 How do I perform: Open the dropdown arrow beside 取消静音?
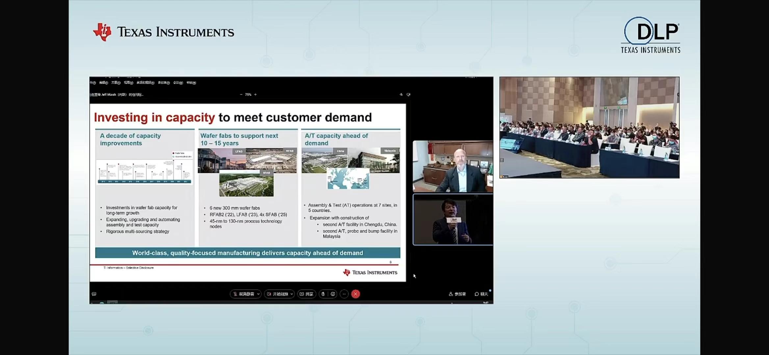pos(258,294)
